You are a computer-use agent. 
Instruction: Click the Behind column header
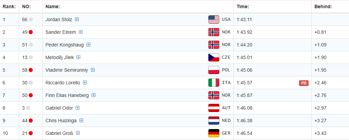[x=323, y=6]
